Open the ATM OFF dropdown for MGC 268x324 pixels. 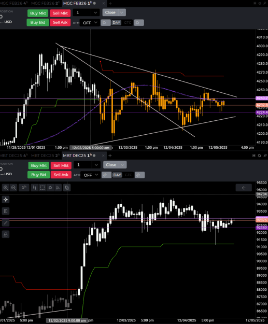coord(90,23)
